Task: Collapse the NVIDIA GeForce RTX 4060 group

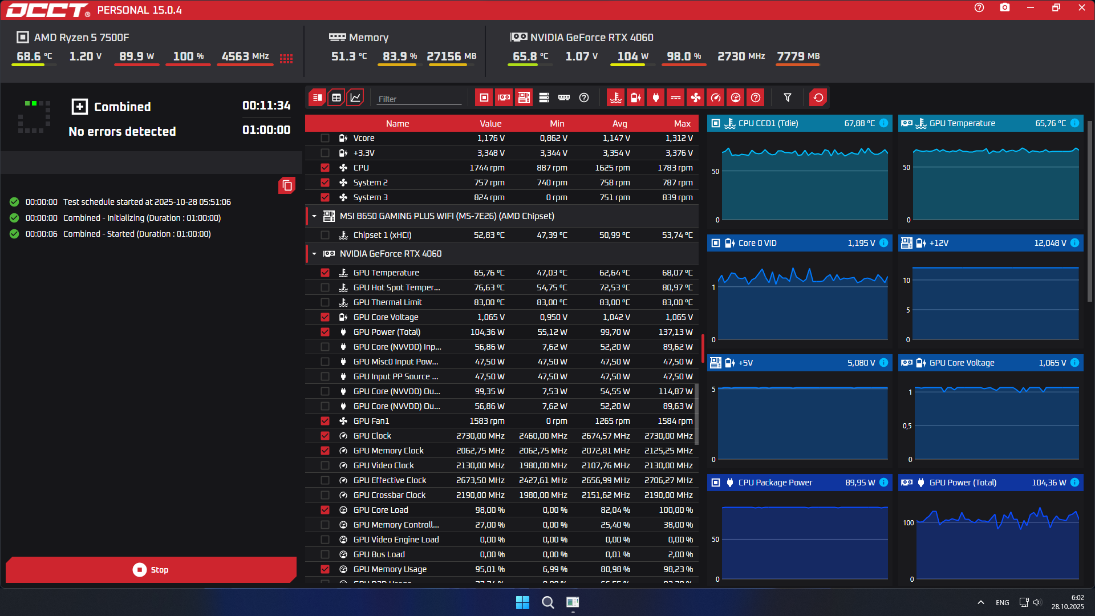Action: click(314, 254)
